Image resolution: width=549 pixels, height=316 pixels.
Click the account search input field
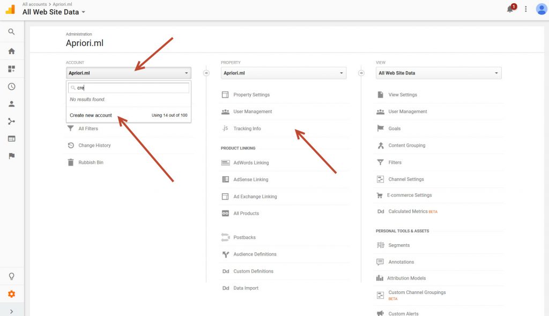(x=131, y=88)
